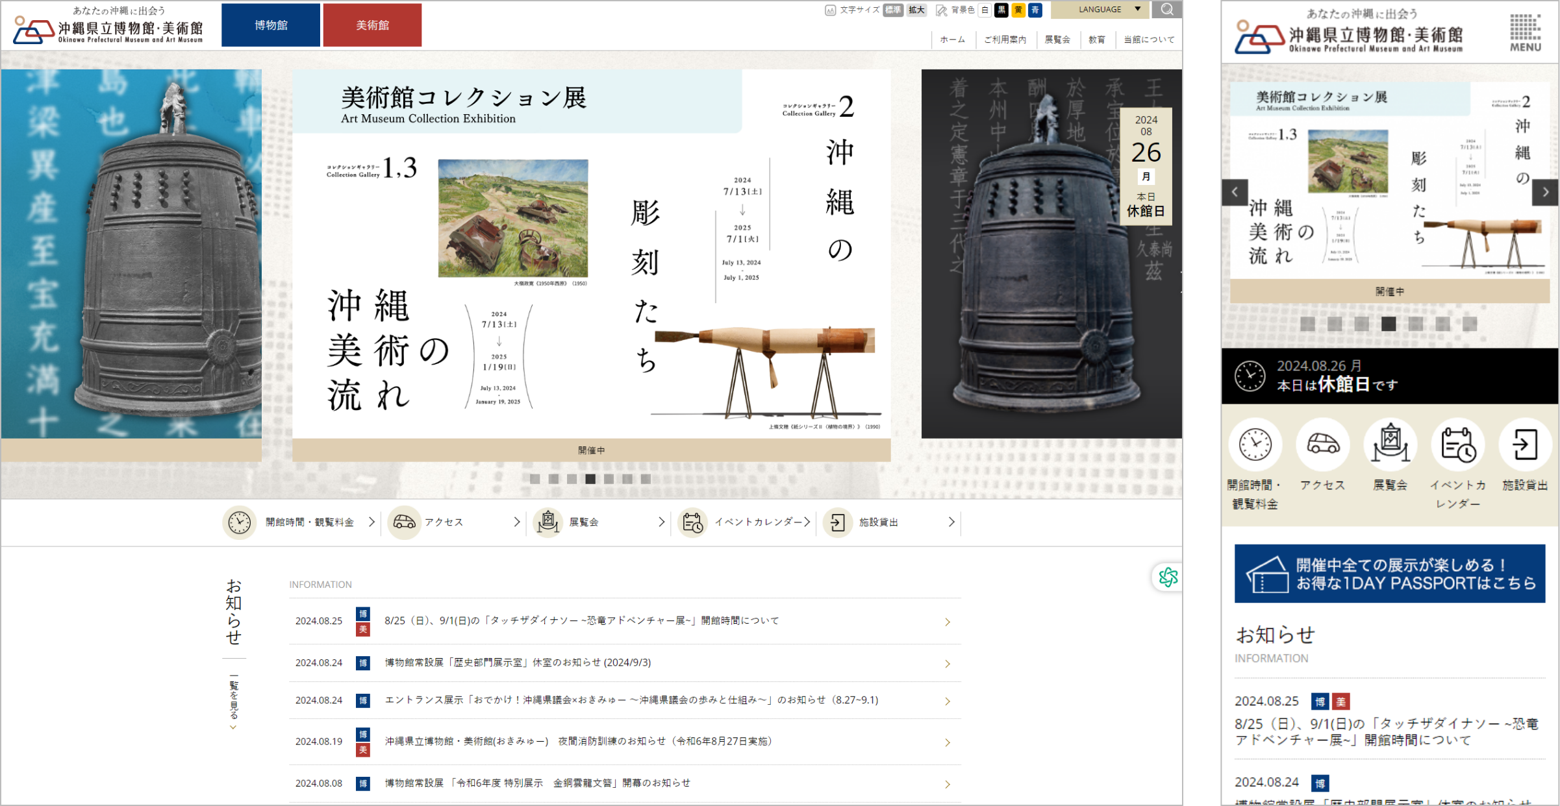Click the mobile carousel previous arrow

pos(1235,192)
